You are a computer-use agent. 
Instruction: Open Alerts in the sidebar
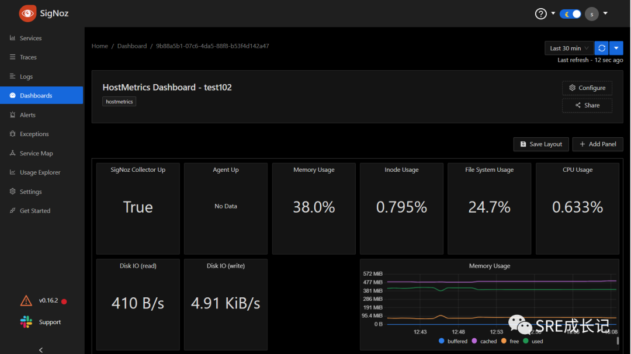tap(41, 114)
